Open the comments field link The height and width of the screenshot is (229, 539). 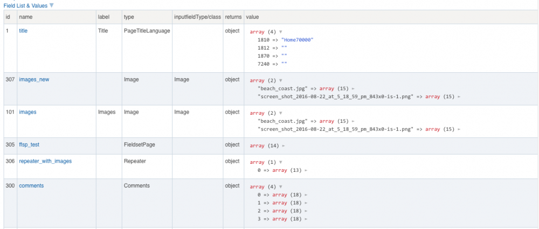click(x=31, y=186)
